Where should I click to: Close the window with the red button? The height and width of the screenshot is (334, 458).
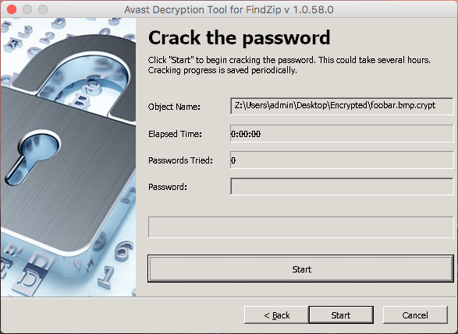(12, 9)
